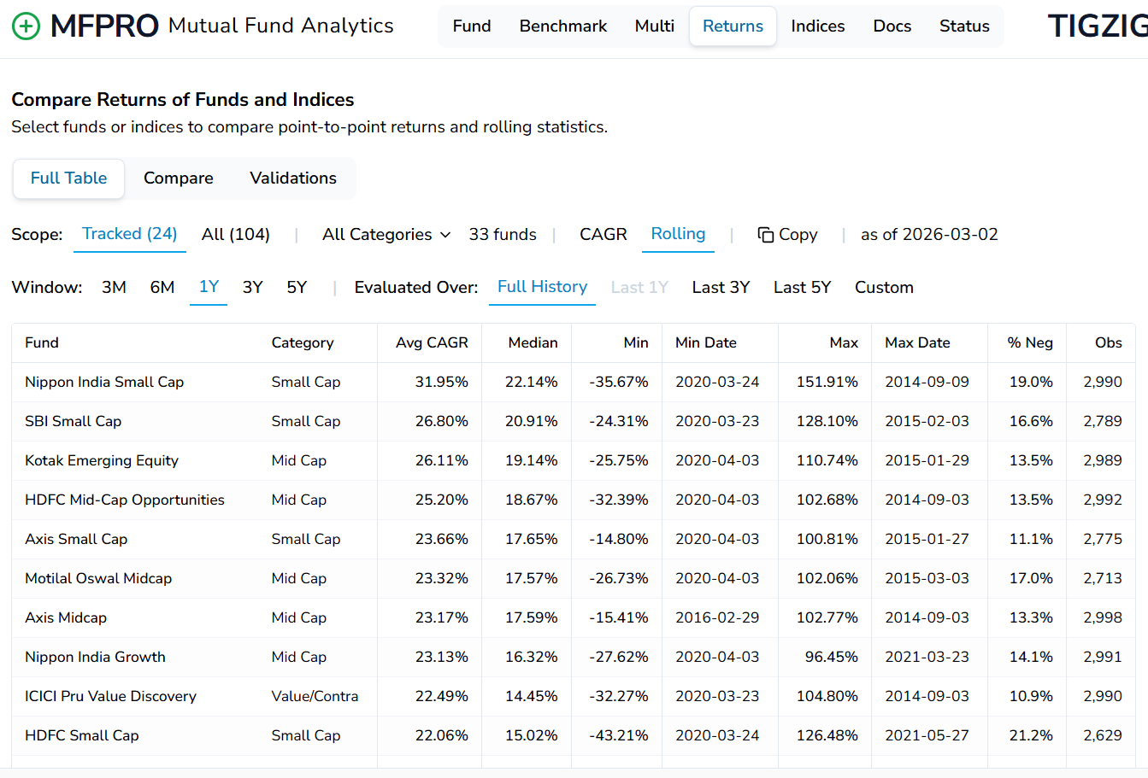Select Tracked (24) scope

tap(130, 235)
